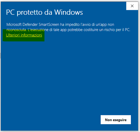Click the text 'rischio per il PC'
The image size is (140, 132).
coord(117,30)
